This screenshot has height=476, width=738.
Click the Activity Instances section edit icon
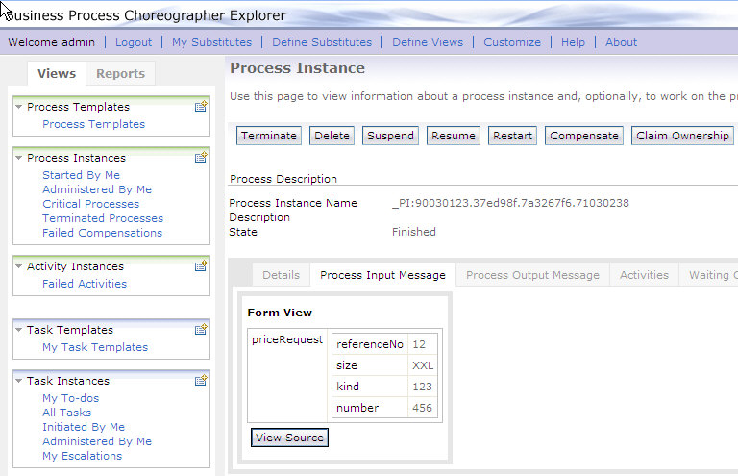[201, 266]
